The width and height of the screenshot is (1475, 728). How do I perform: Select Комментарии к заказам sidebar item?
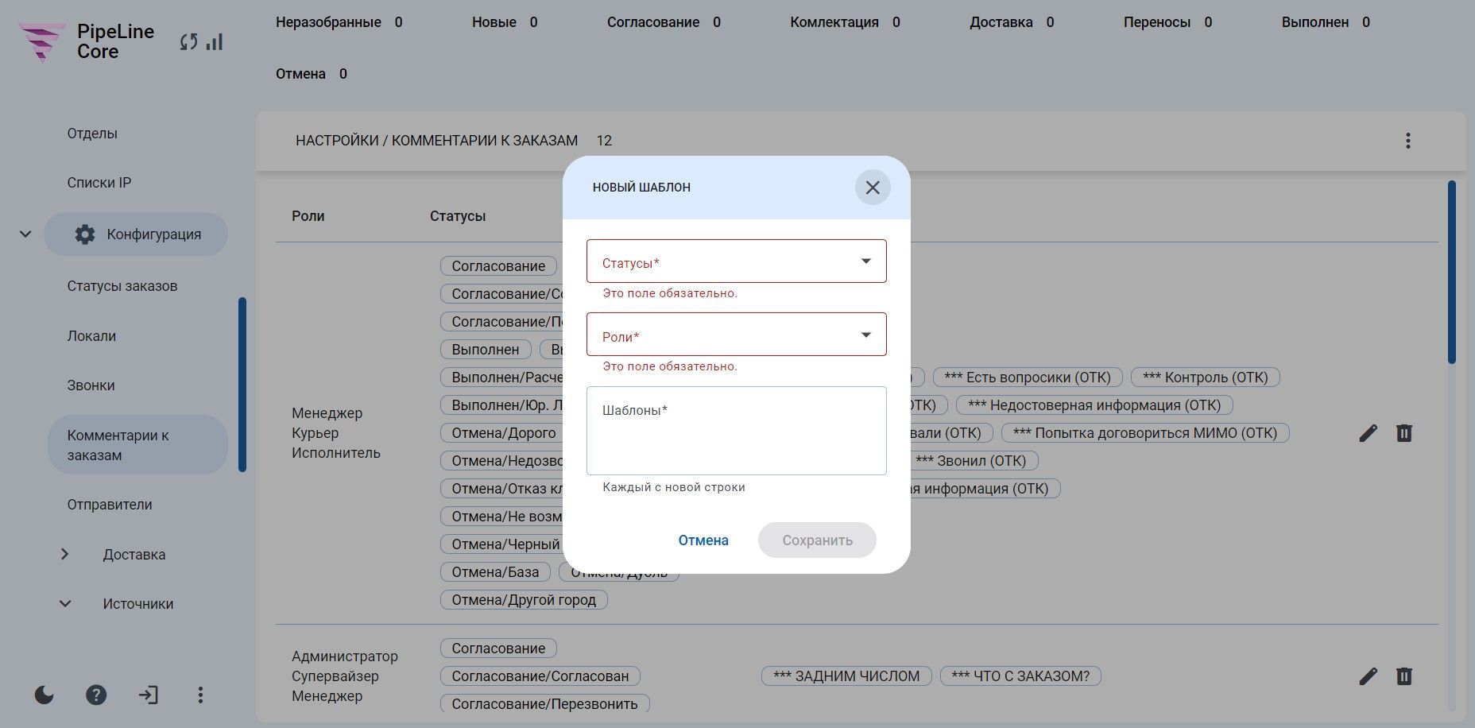(x=137, y=445)
